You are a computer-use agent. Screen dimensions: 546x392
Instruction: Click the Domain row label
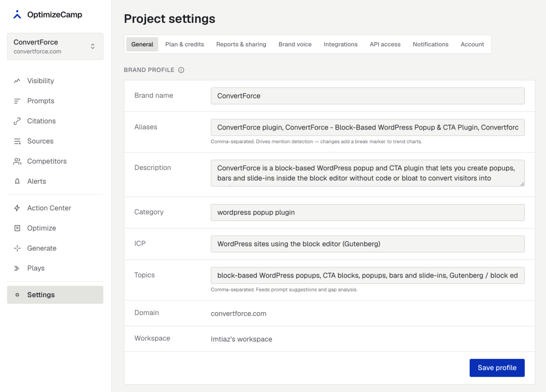click(x=147, y=313)
